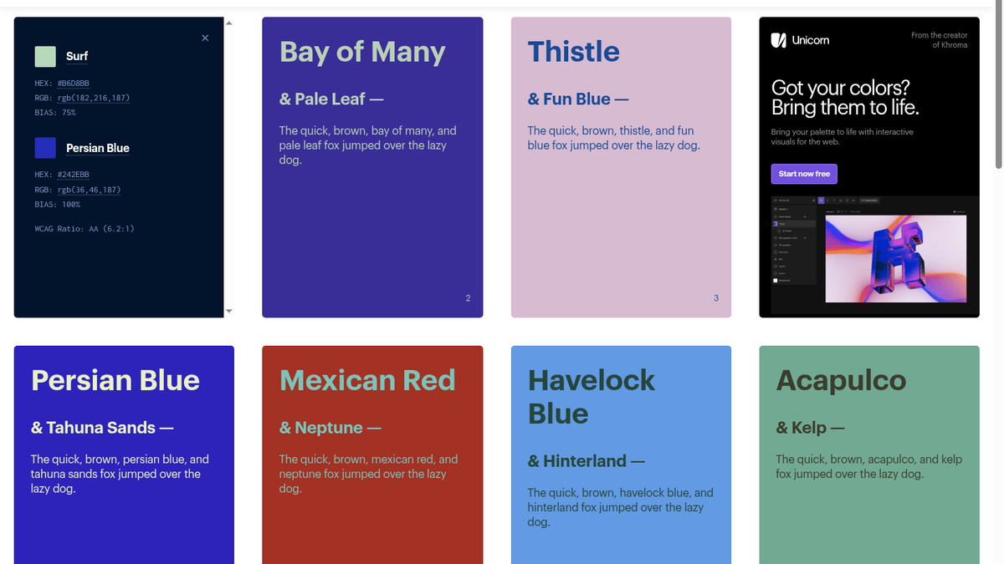Select the Surf color swatch

[x=45, y=56]
